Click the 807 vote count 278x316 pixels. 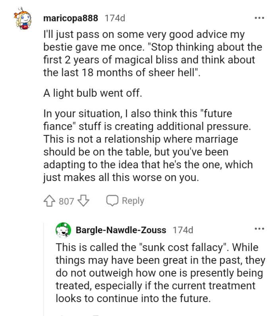pyautogui.click(x=66, y=201)
